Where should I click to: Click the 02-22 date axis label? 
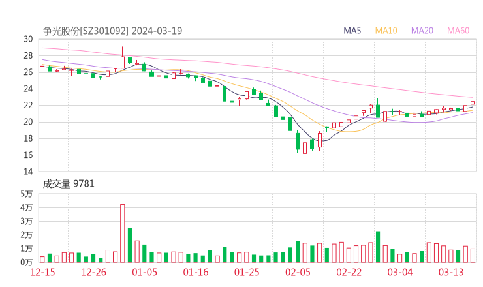[349, 272]
